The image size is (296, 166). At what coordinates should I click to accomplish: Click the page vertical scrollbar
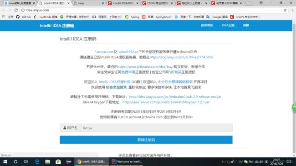(294, 89)
